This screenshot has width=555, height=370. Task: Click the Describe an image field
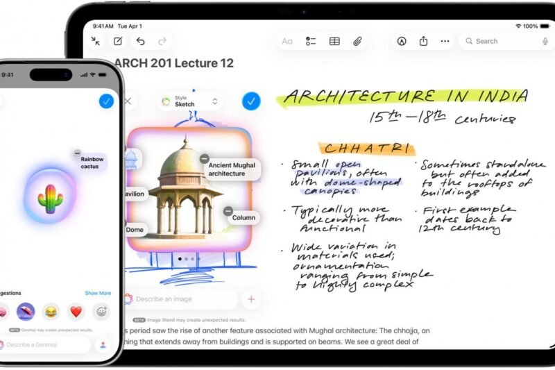(x=180, y=299)
